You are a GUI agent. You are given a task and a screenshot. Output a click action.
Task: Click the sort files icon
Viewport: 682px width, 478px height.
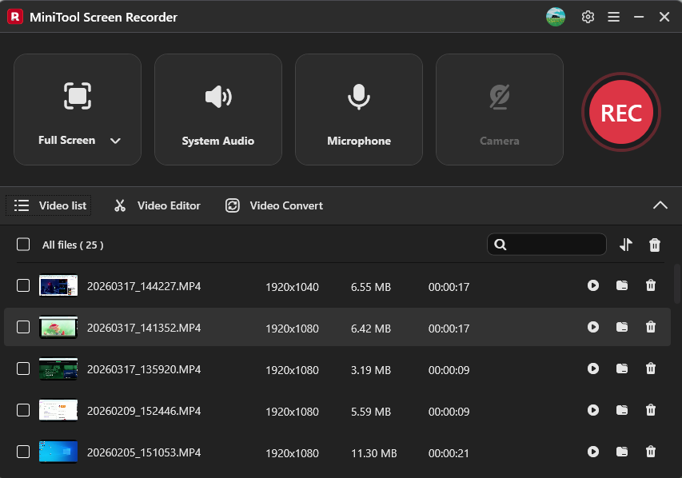tap(626, 245)
